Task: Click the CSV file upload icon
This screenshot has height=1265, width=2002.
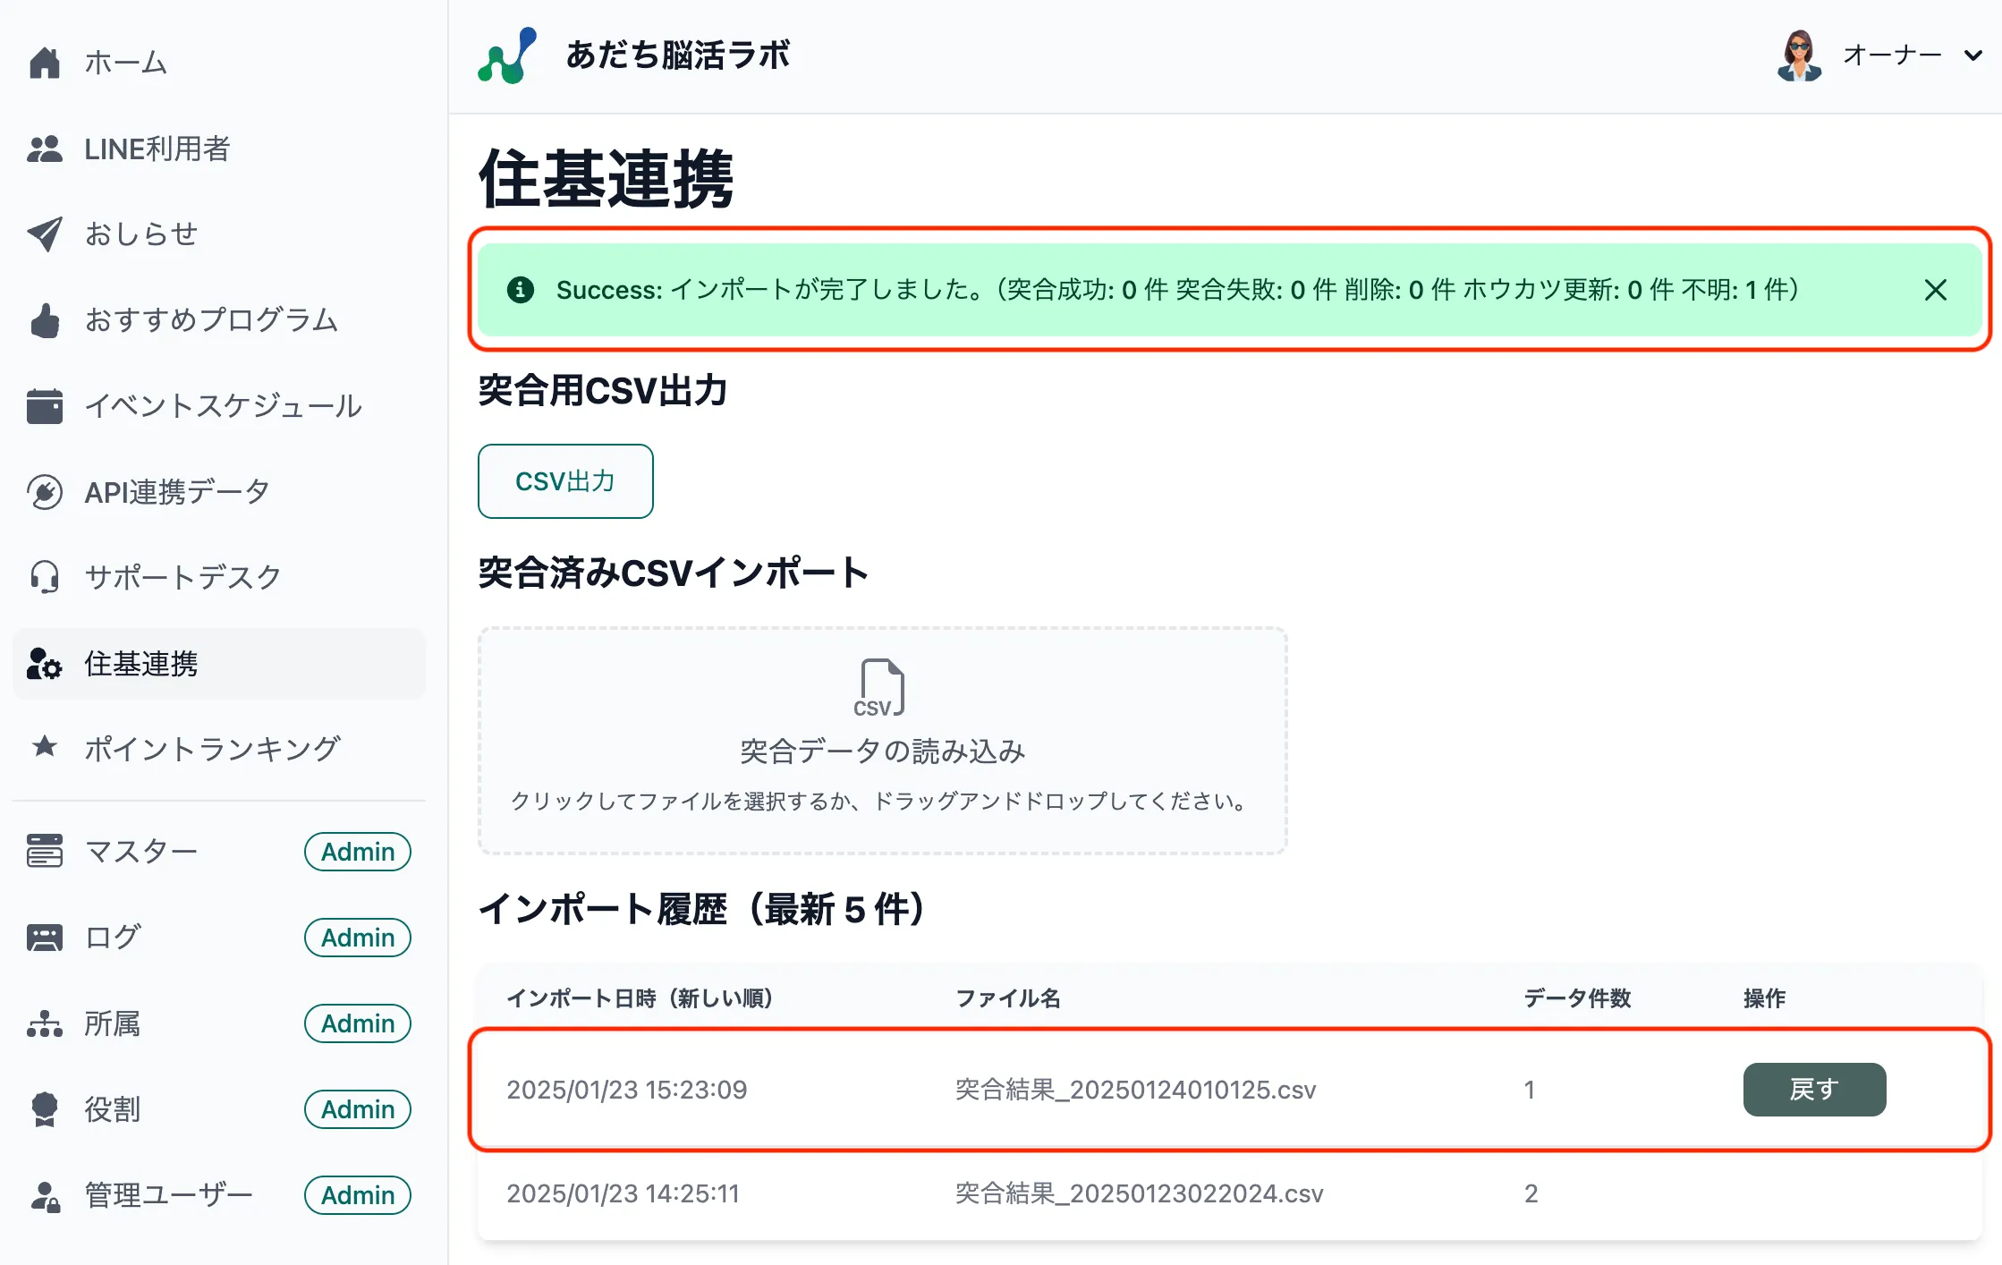Action: (881, 688)
